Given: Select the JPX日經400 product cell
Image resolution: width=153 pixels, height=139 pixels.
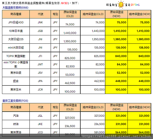Looking at the screenshot, I should coord(16,23).
